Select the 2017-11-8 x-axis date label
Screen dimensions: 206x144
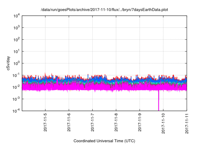click(116, 122)
